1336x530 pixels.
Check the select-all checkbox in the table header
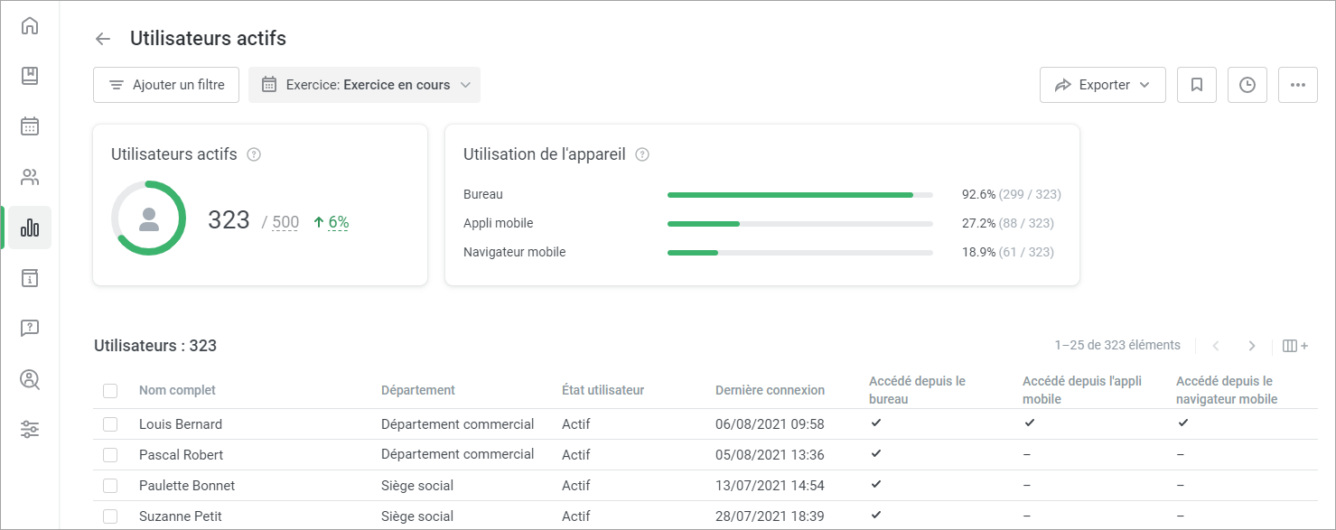pos(110,390)
